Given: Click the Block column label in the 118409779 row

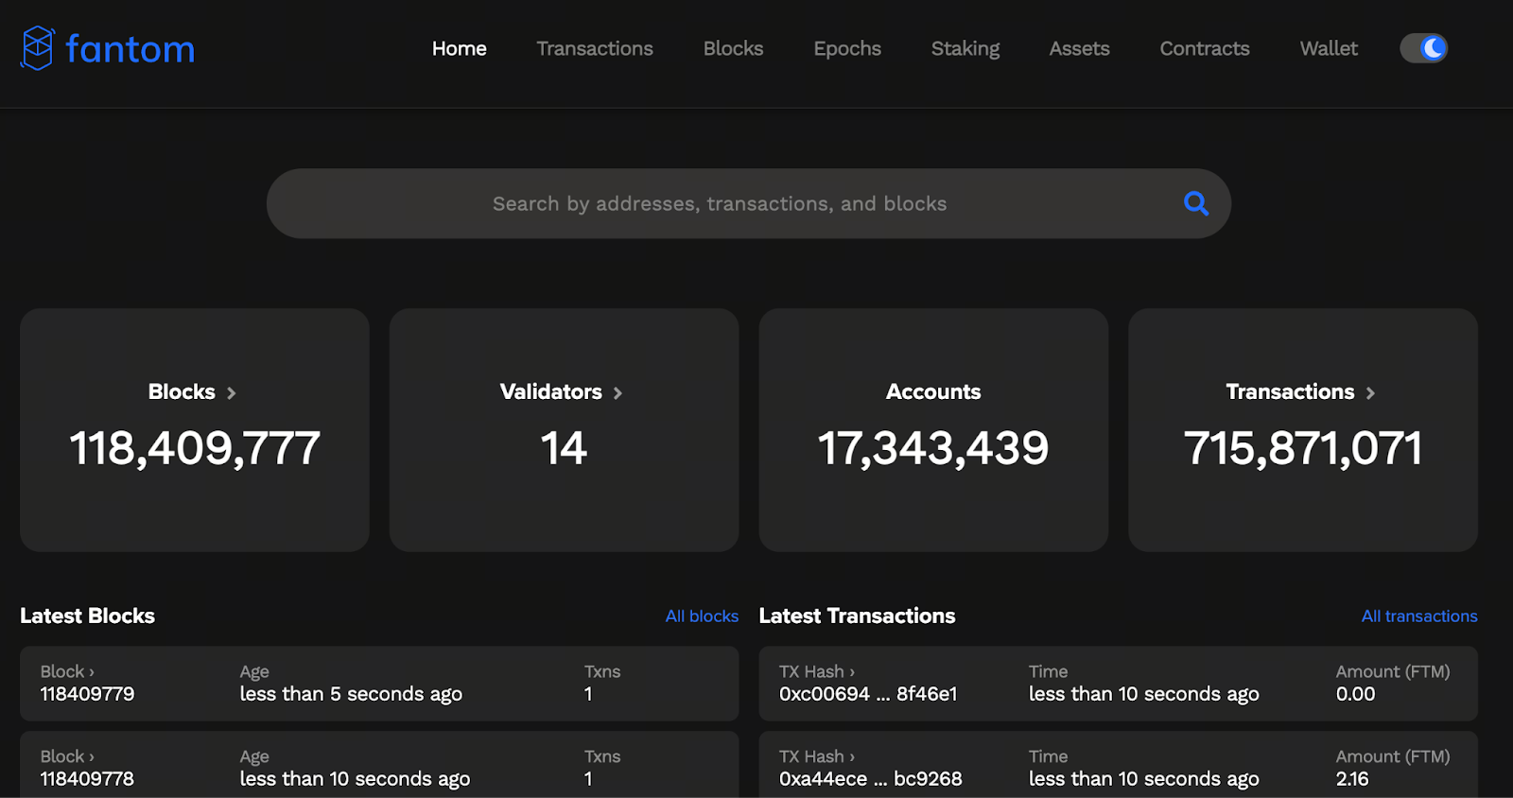Looking at the screenshot, I should tap(67, 671).
